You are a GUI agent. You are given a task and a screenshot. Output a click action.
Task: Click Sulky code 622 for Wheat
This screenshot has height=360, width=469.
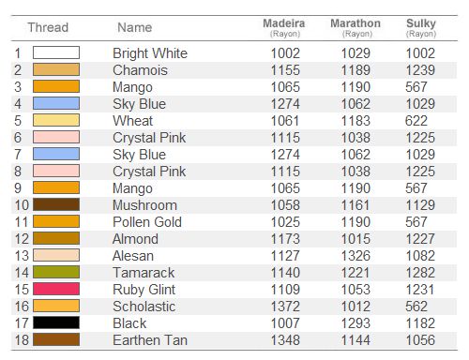pos(416,121)
